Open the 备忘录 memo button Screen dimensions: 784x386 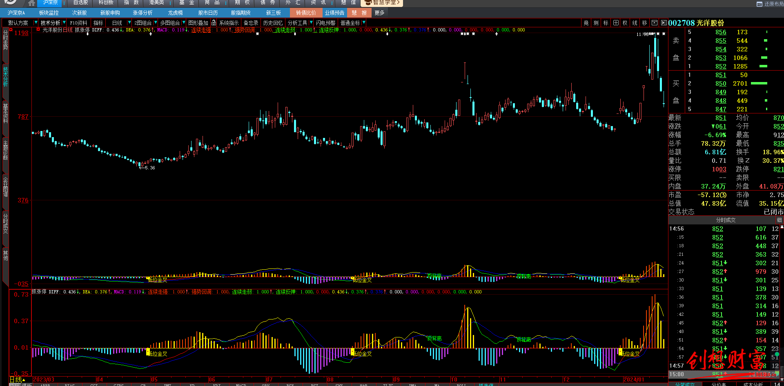pos(251,23)
